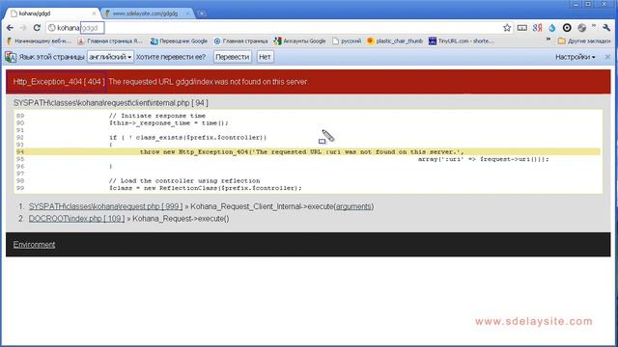Go forward to the next page
618x347 pixels.
pyautogui.click(x=23, y=28)
